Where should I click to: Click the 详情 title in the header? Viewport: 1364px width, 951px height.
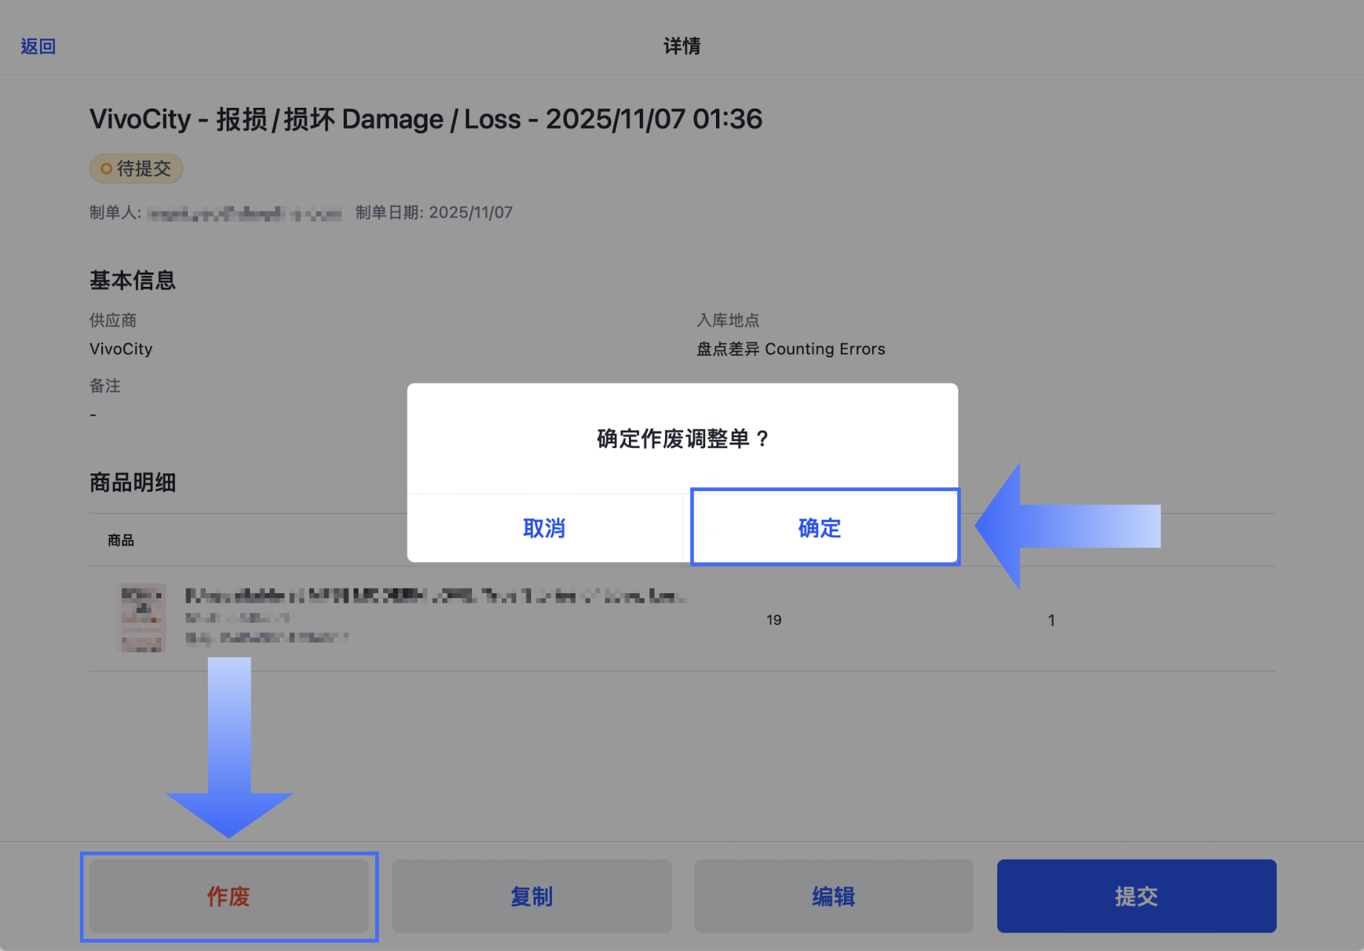click(681, 47)
